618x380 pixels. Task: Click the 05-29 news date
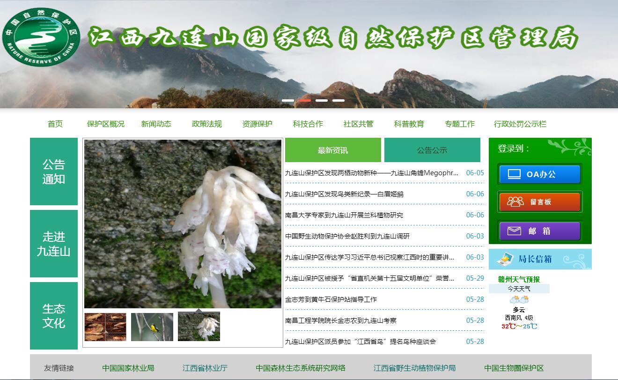(x=475, y=278)
